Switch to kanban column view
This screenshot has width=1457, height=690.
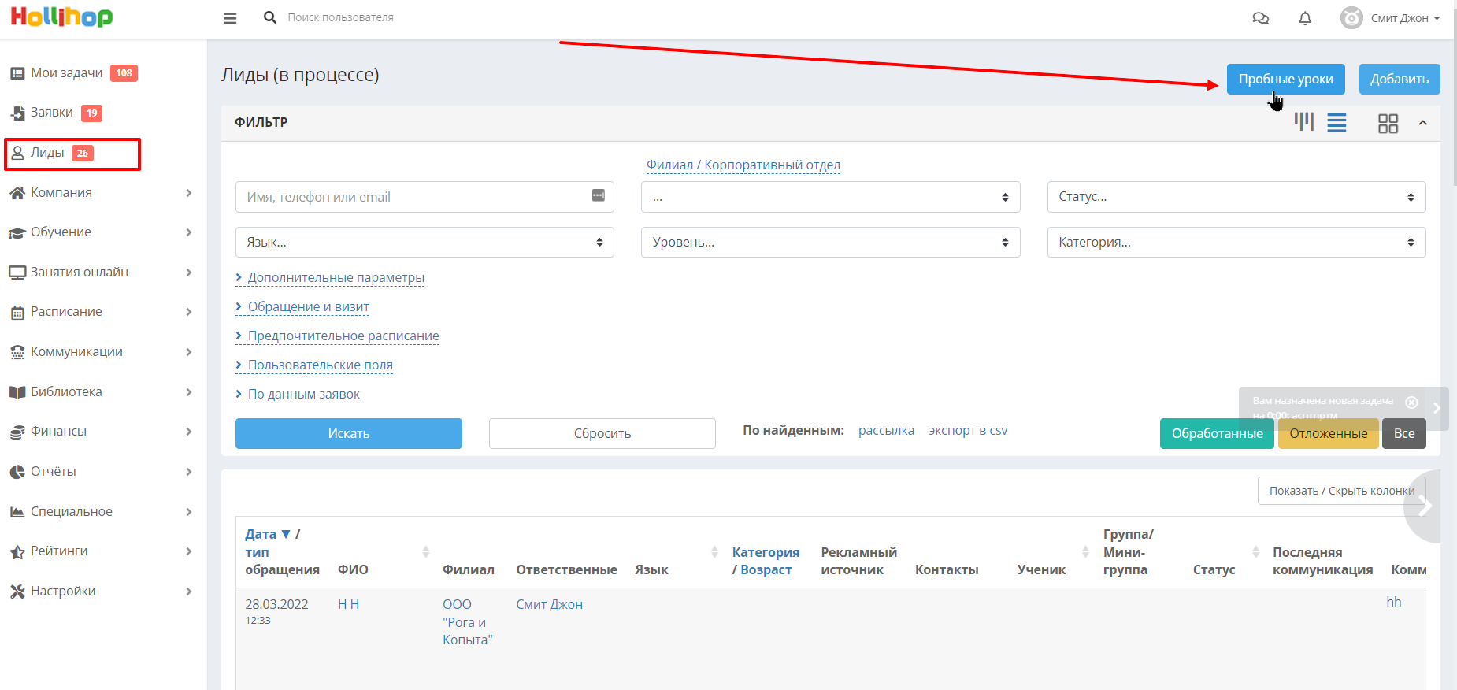coord(1304,122)
